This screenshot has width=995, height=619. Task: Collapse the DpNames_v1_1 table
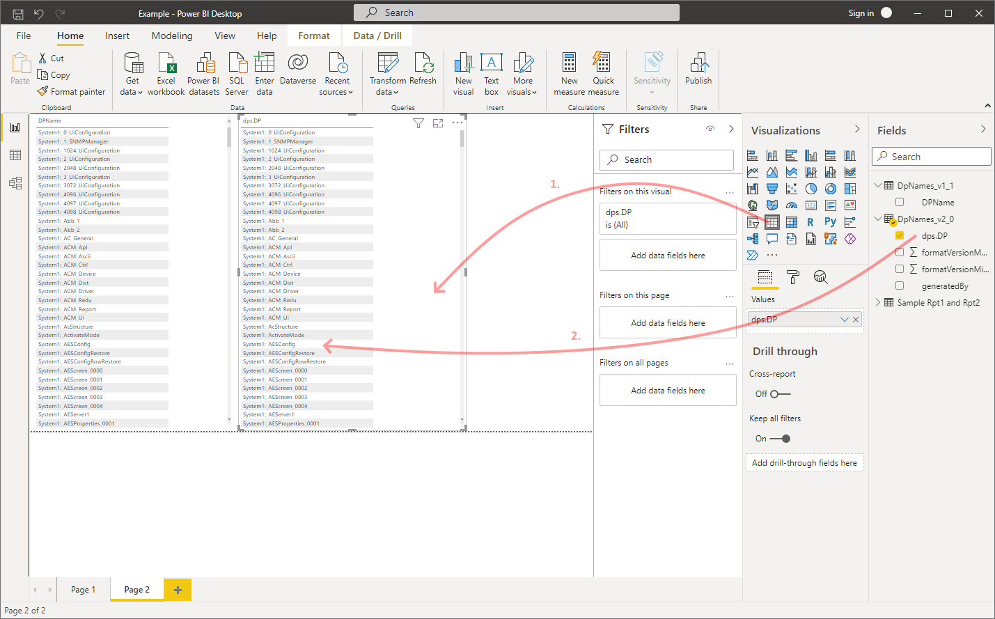[878, 185]
